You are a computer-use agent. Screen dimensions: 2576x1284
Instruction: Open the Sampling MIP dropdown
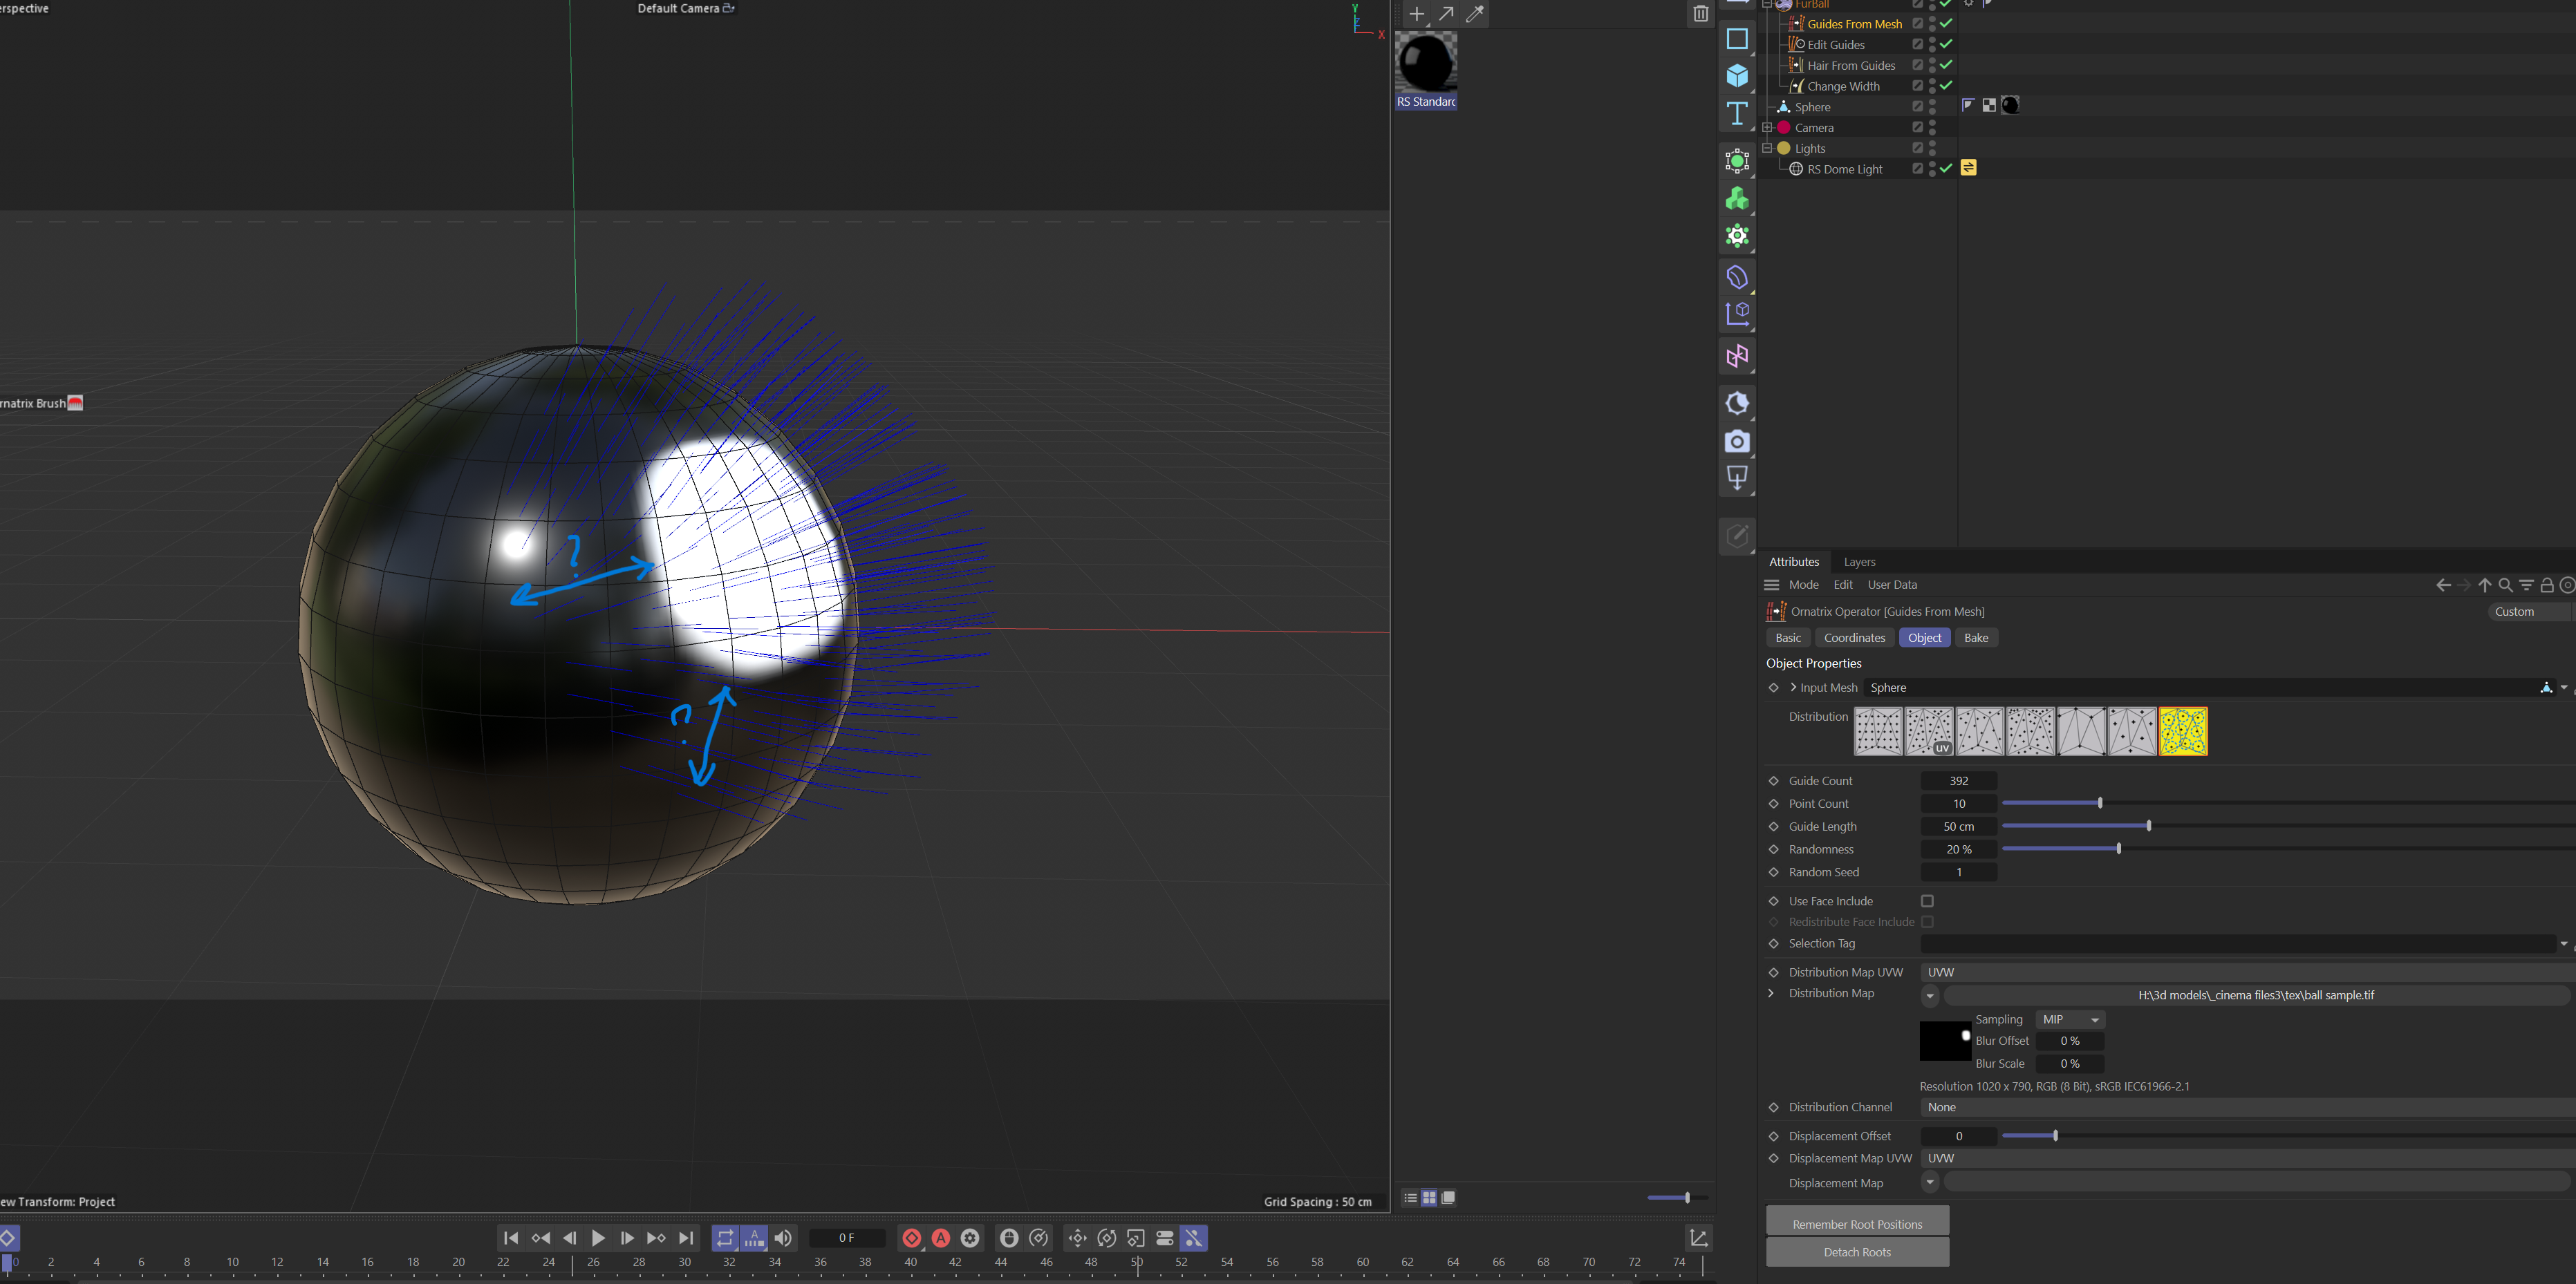tap(2070, 1019)
